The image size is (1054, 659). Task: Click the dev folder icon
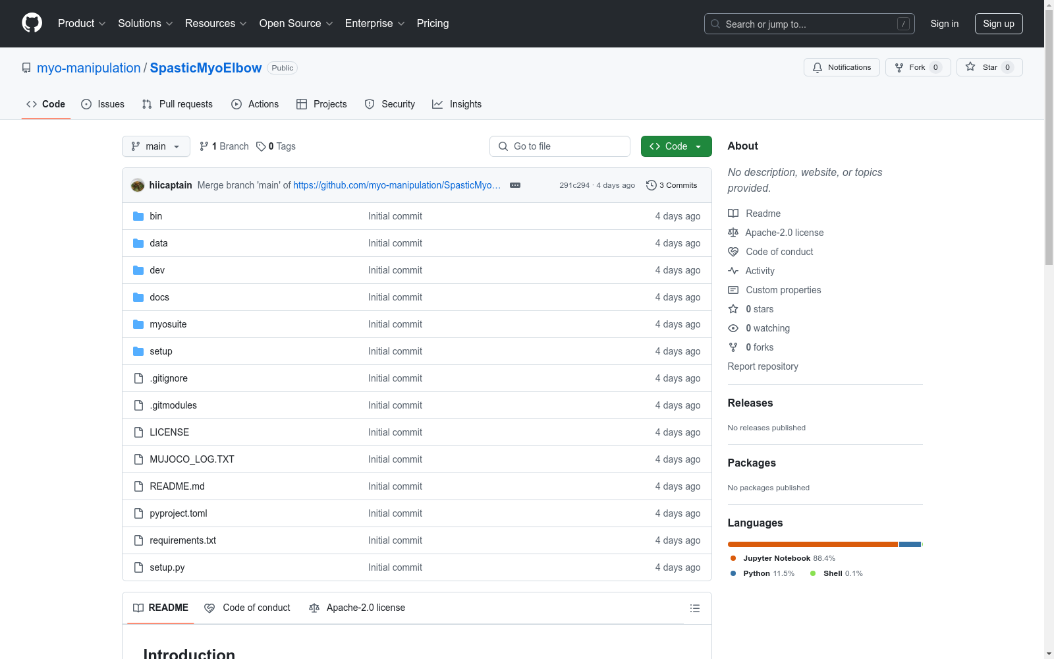point(138,270)
